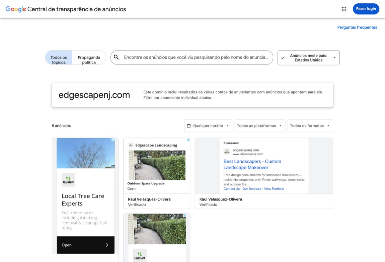Click the edgescapenj.com domain heading
The image size is (385, 262).
tap(94, 95)
